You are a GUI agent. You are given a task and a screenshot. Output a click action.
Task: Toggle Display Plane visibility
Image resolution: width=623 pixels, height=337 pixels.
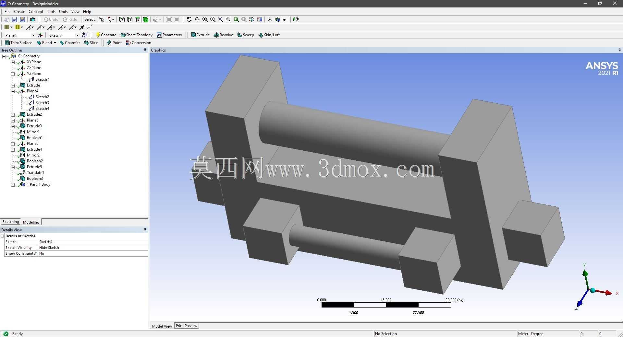tap(270, 19)
